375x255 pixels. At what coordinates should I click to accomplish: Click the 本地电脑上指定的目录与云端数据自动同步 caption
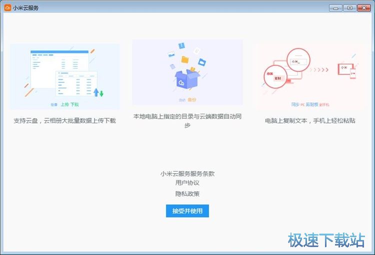[x=187, y=121]
